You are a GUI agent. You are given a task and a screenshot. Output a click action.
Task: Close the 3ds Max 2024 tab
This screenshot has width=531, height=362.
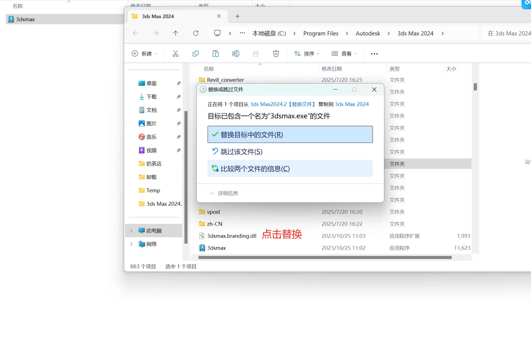(x=219, y=16)
